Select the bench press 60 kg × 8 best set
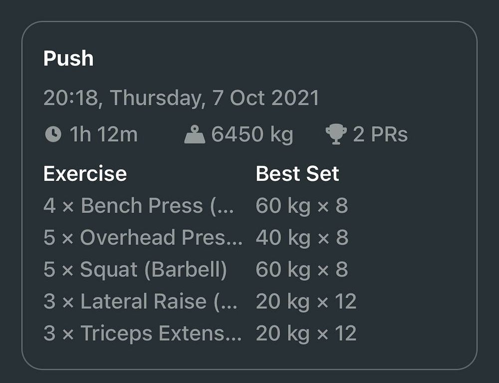The image size is (499, 383). pyautogui.click(x=302, y=206)
